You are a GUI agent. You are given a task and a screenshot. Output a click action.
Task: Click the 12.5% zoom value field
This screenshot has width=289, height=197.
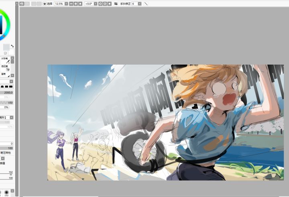point(59,4)
